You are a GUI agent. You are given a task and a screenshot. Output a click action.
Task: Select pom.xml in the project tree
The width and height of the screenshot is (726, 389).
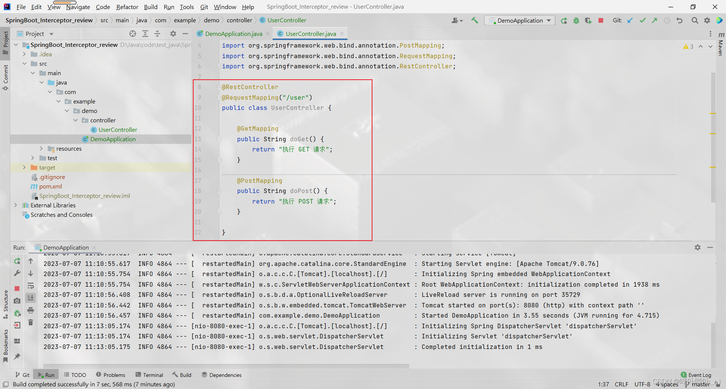50,186
